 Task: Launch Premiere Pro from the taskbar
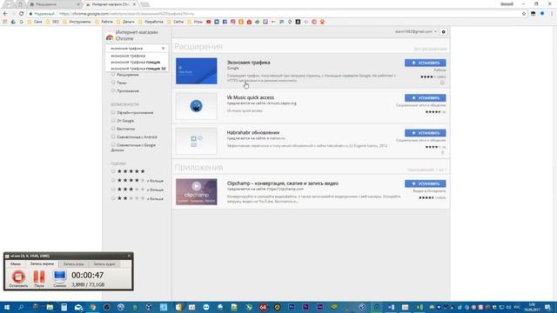[305, 307]
